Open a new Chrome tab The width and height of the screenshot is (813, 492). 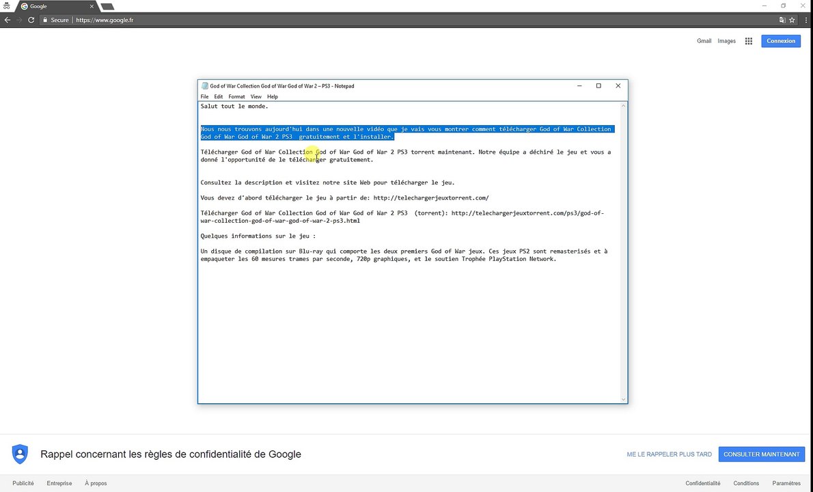tap(107, 7)
